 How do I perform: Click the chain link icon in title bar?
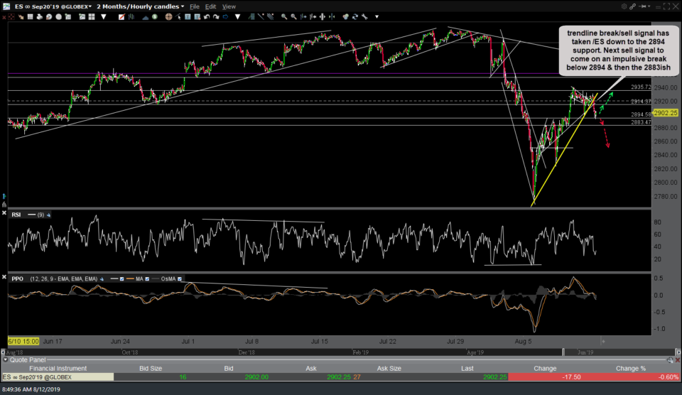tap(632, 6)
